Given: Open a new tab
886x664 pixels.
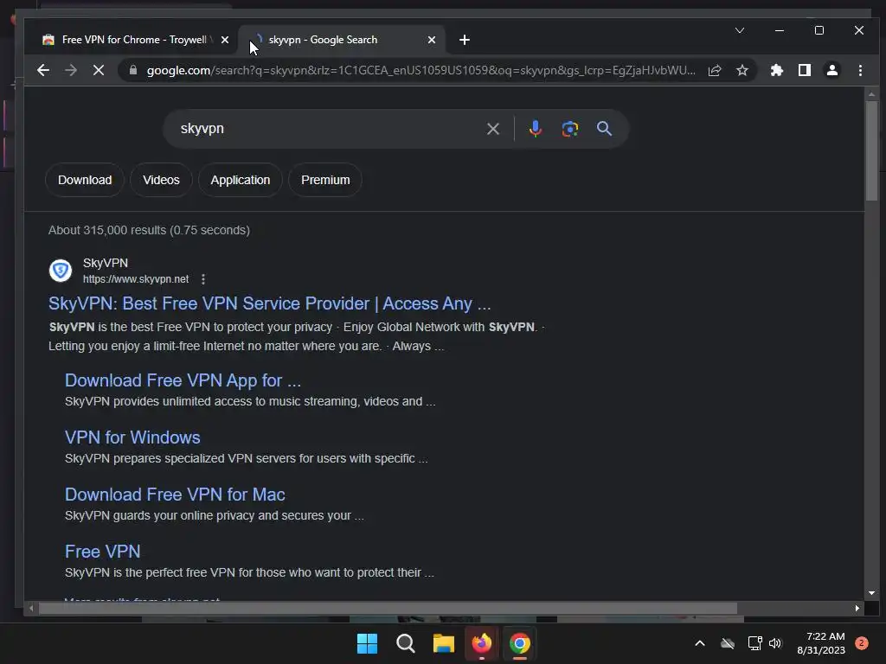Looking at the screenshot, I should point(465,40).
